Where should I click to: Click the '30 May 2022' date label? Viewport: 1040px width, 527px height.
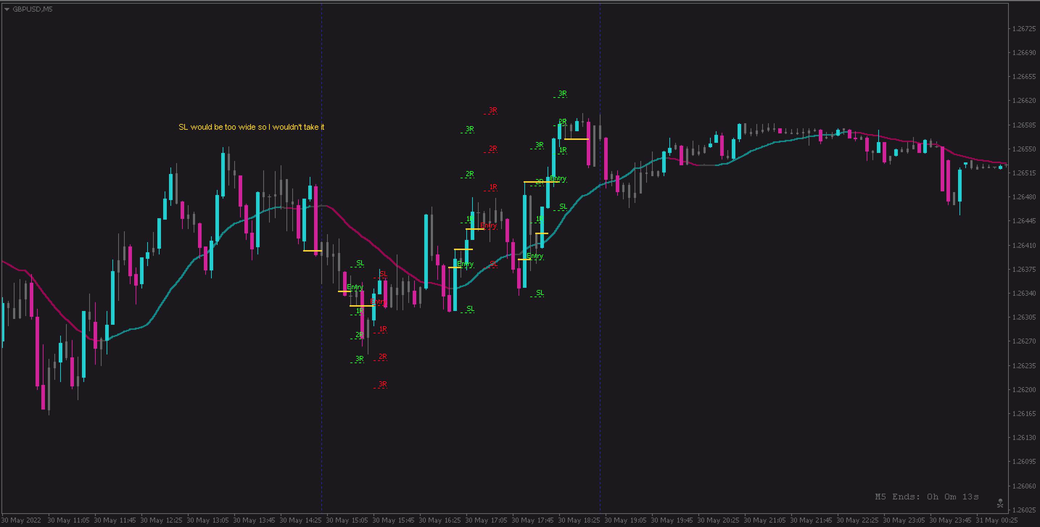(x=21, y=520)
